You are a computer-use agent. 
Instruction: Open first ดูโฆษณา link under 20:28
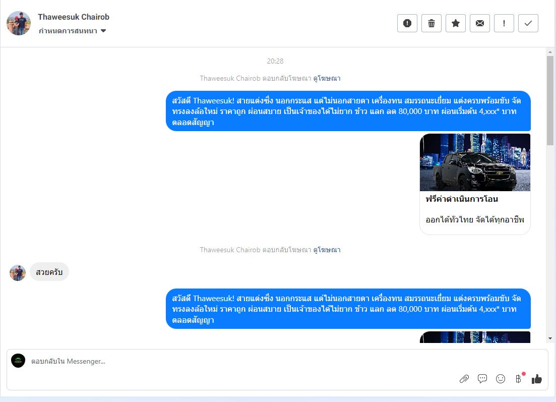327,78
